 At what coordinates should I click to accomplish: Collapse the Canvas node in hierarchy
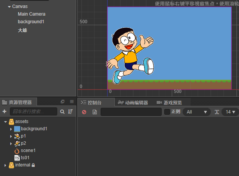coord(9,7)
